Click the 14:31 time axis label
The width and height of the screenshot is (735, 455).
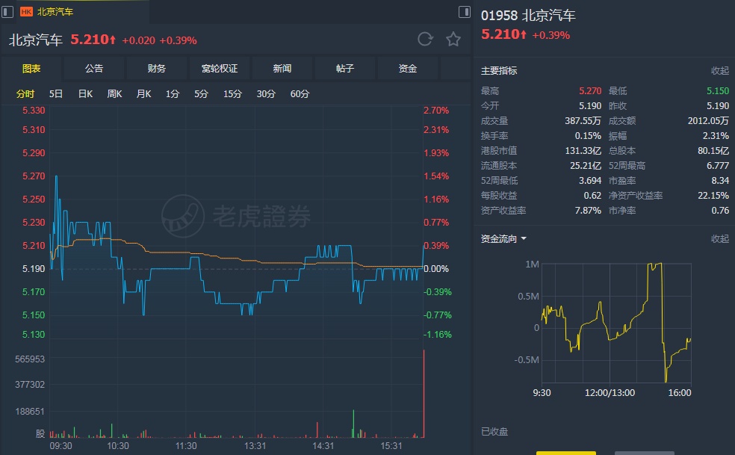pos(323,446)
